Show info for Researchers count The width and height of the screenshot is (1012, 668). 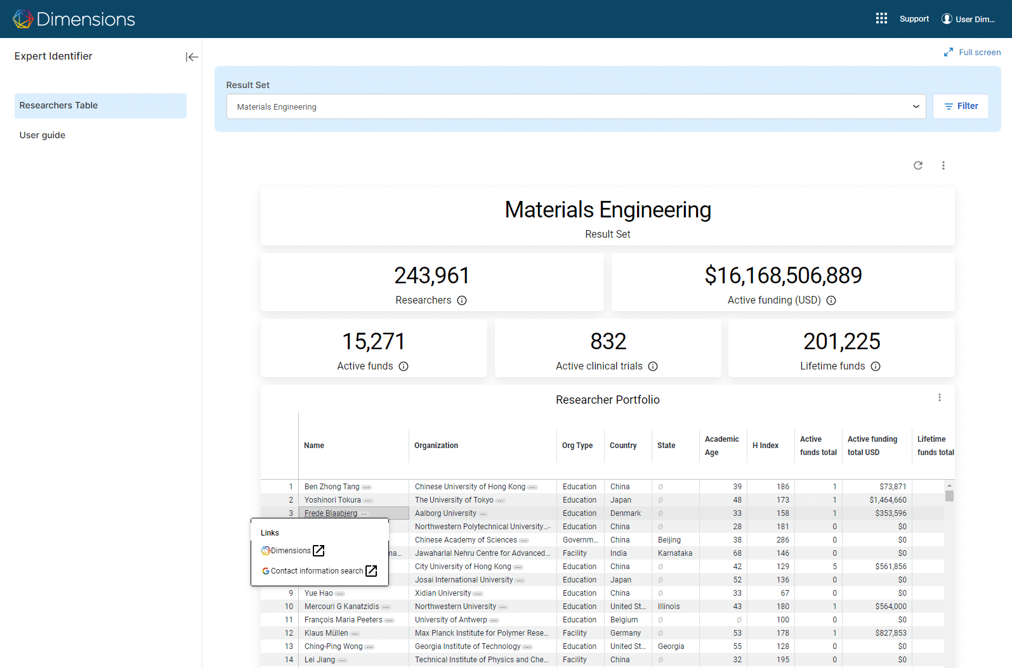tap(462, 300)
